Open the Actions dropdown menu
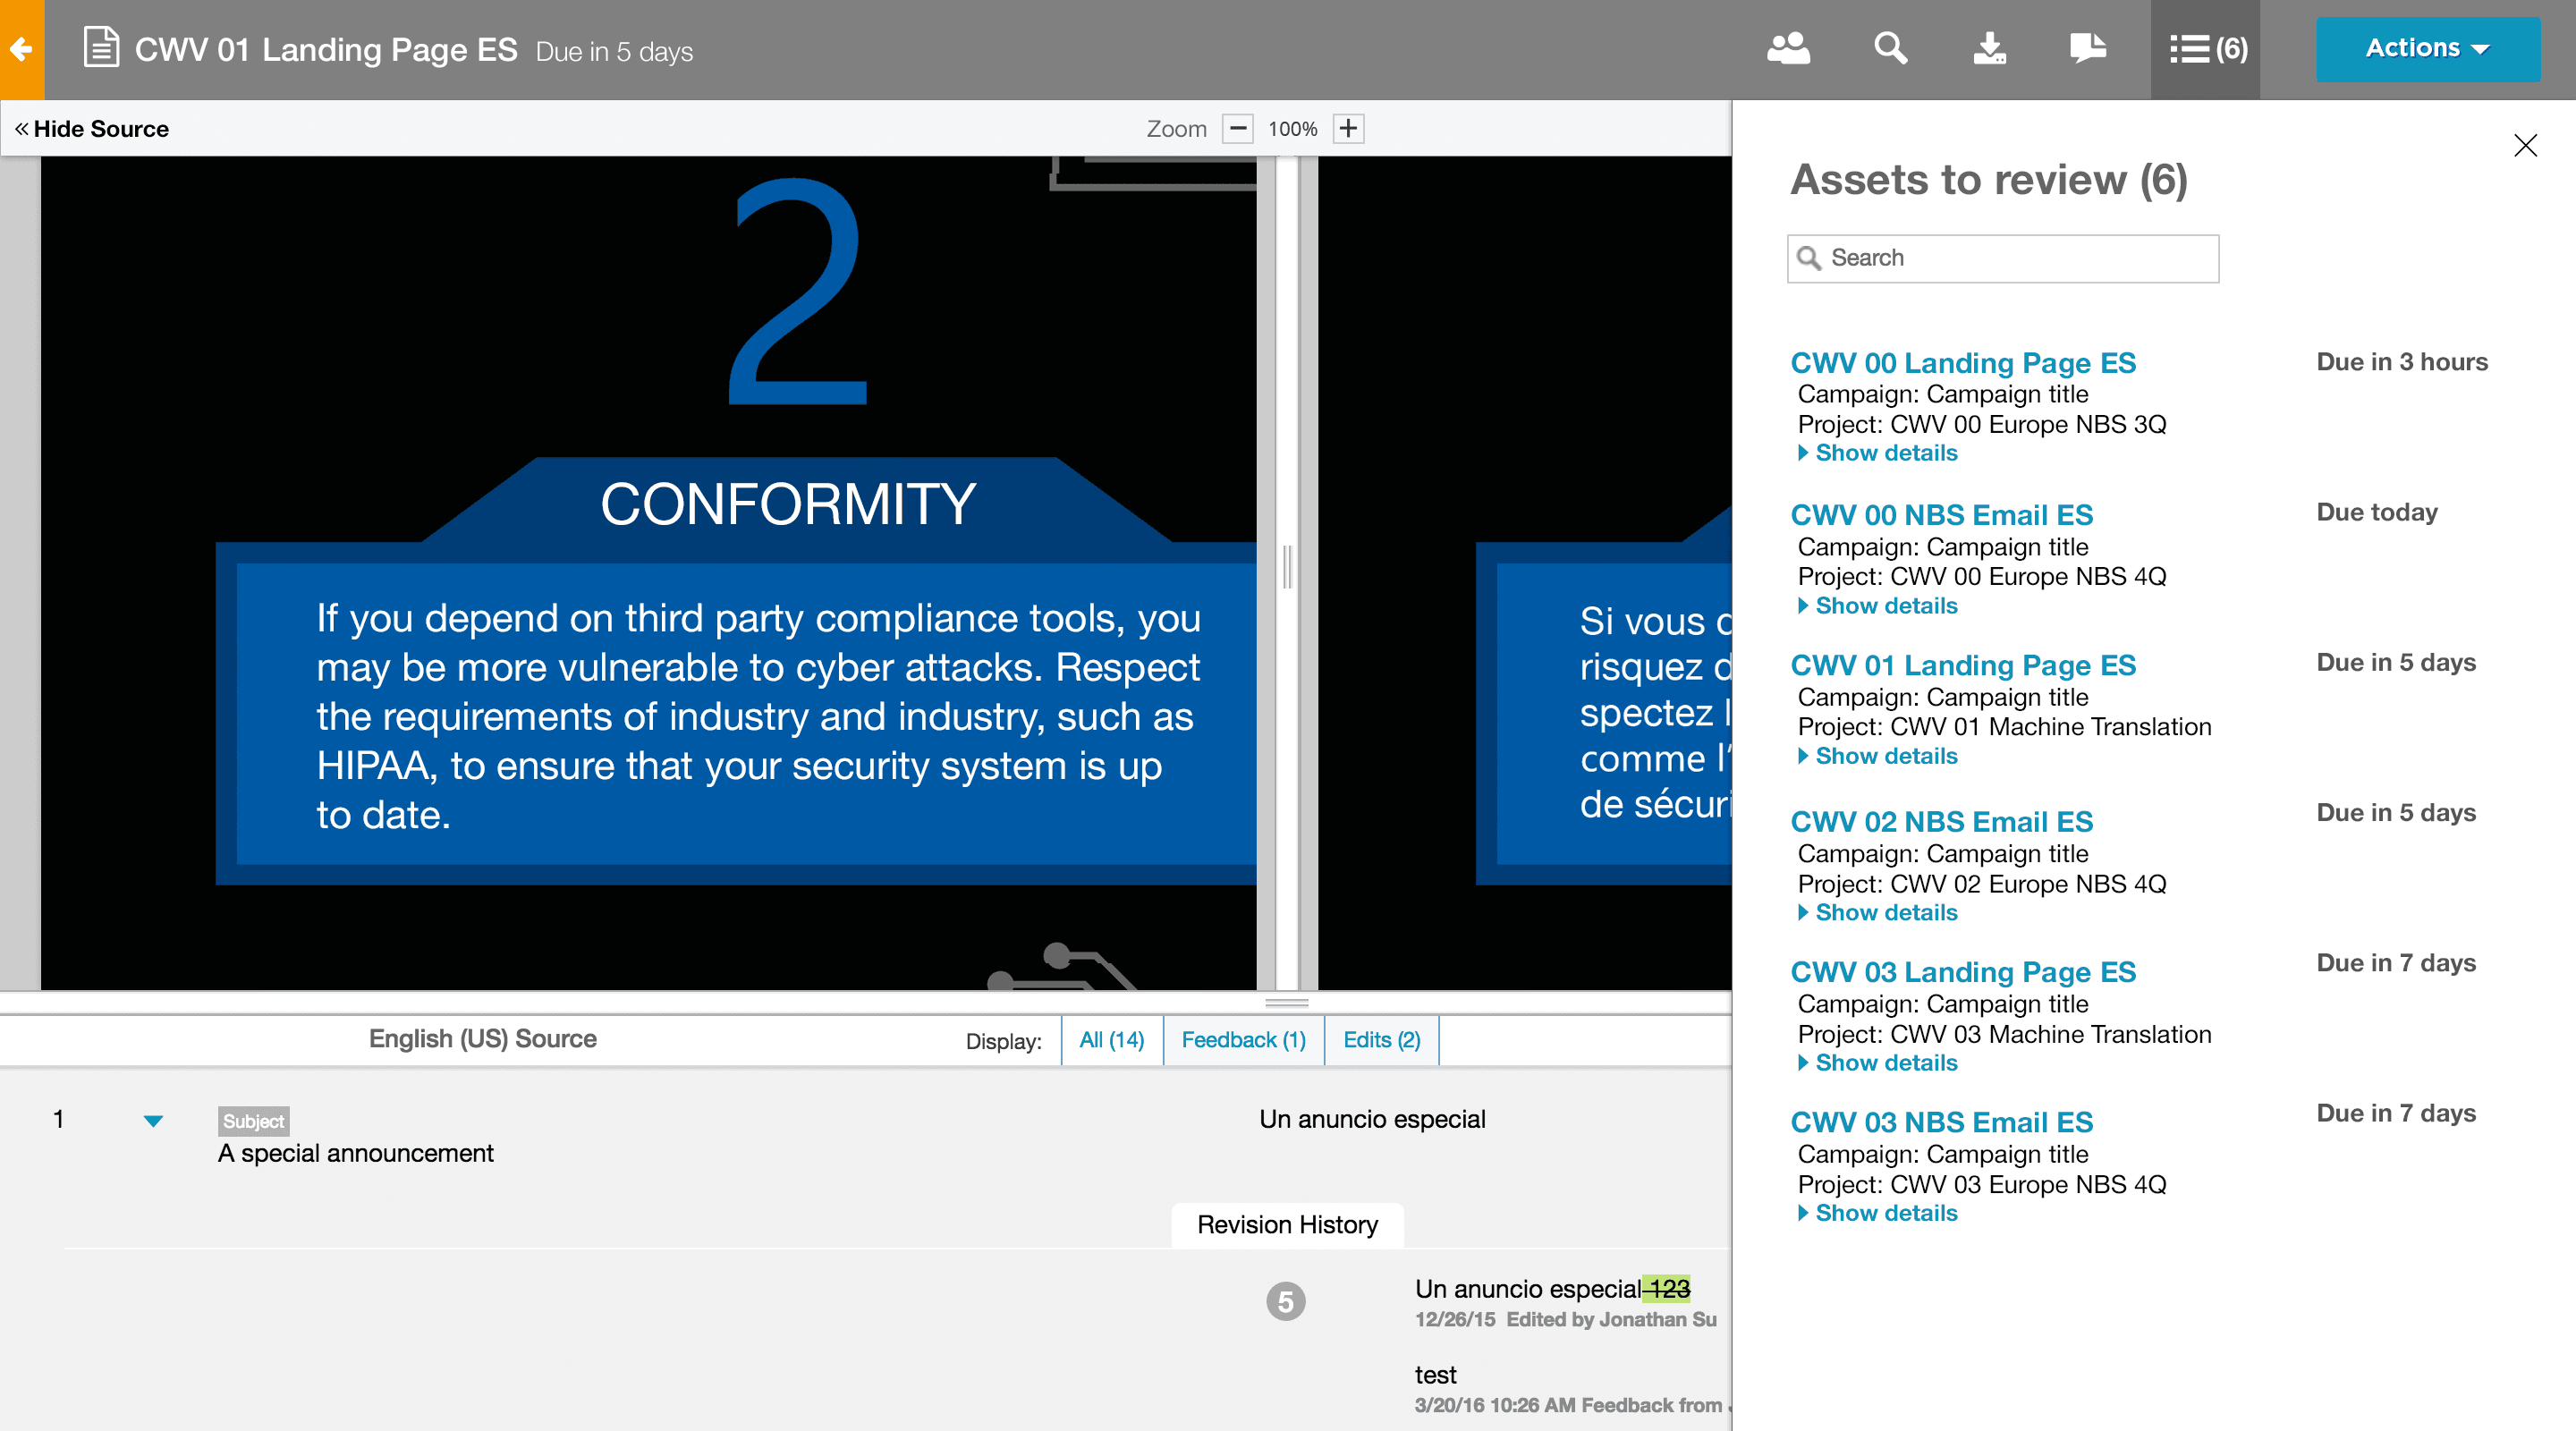 2427,49
